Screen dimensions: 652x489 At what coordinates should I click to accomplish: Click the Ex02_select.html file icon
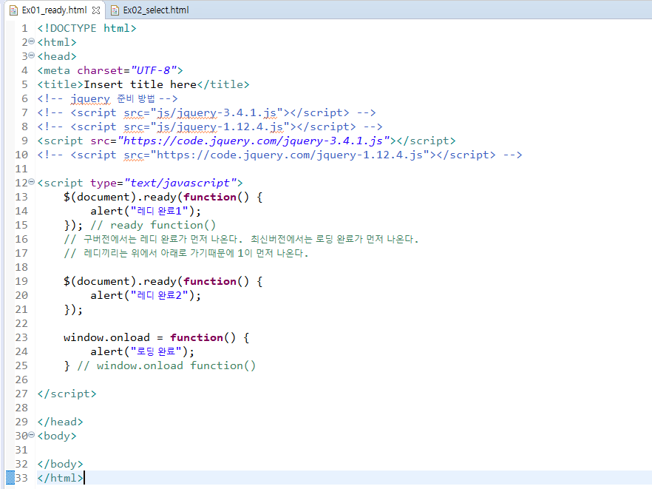tap(115, 10)
